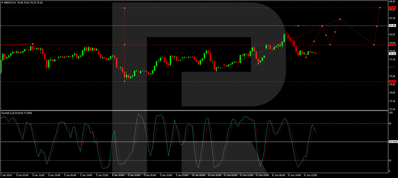Click the 4 Jan 19:00 time axis label
Screen dimensions: 398x178
tap(54, 175)
